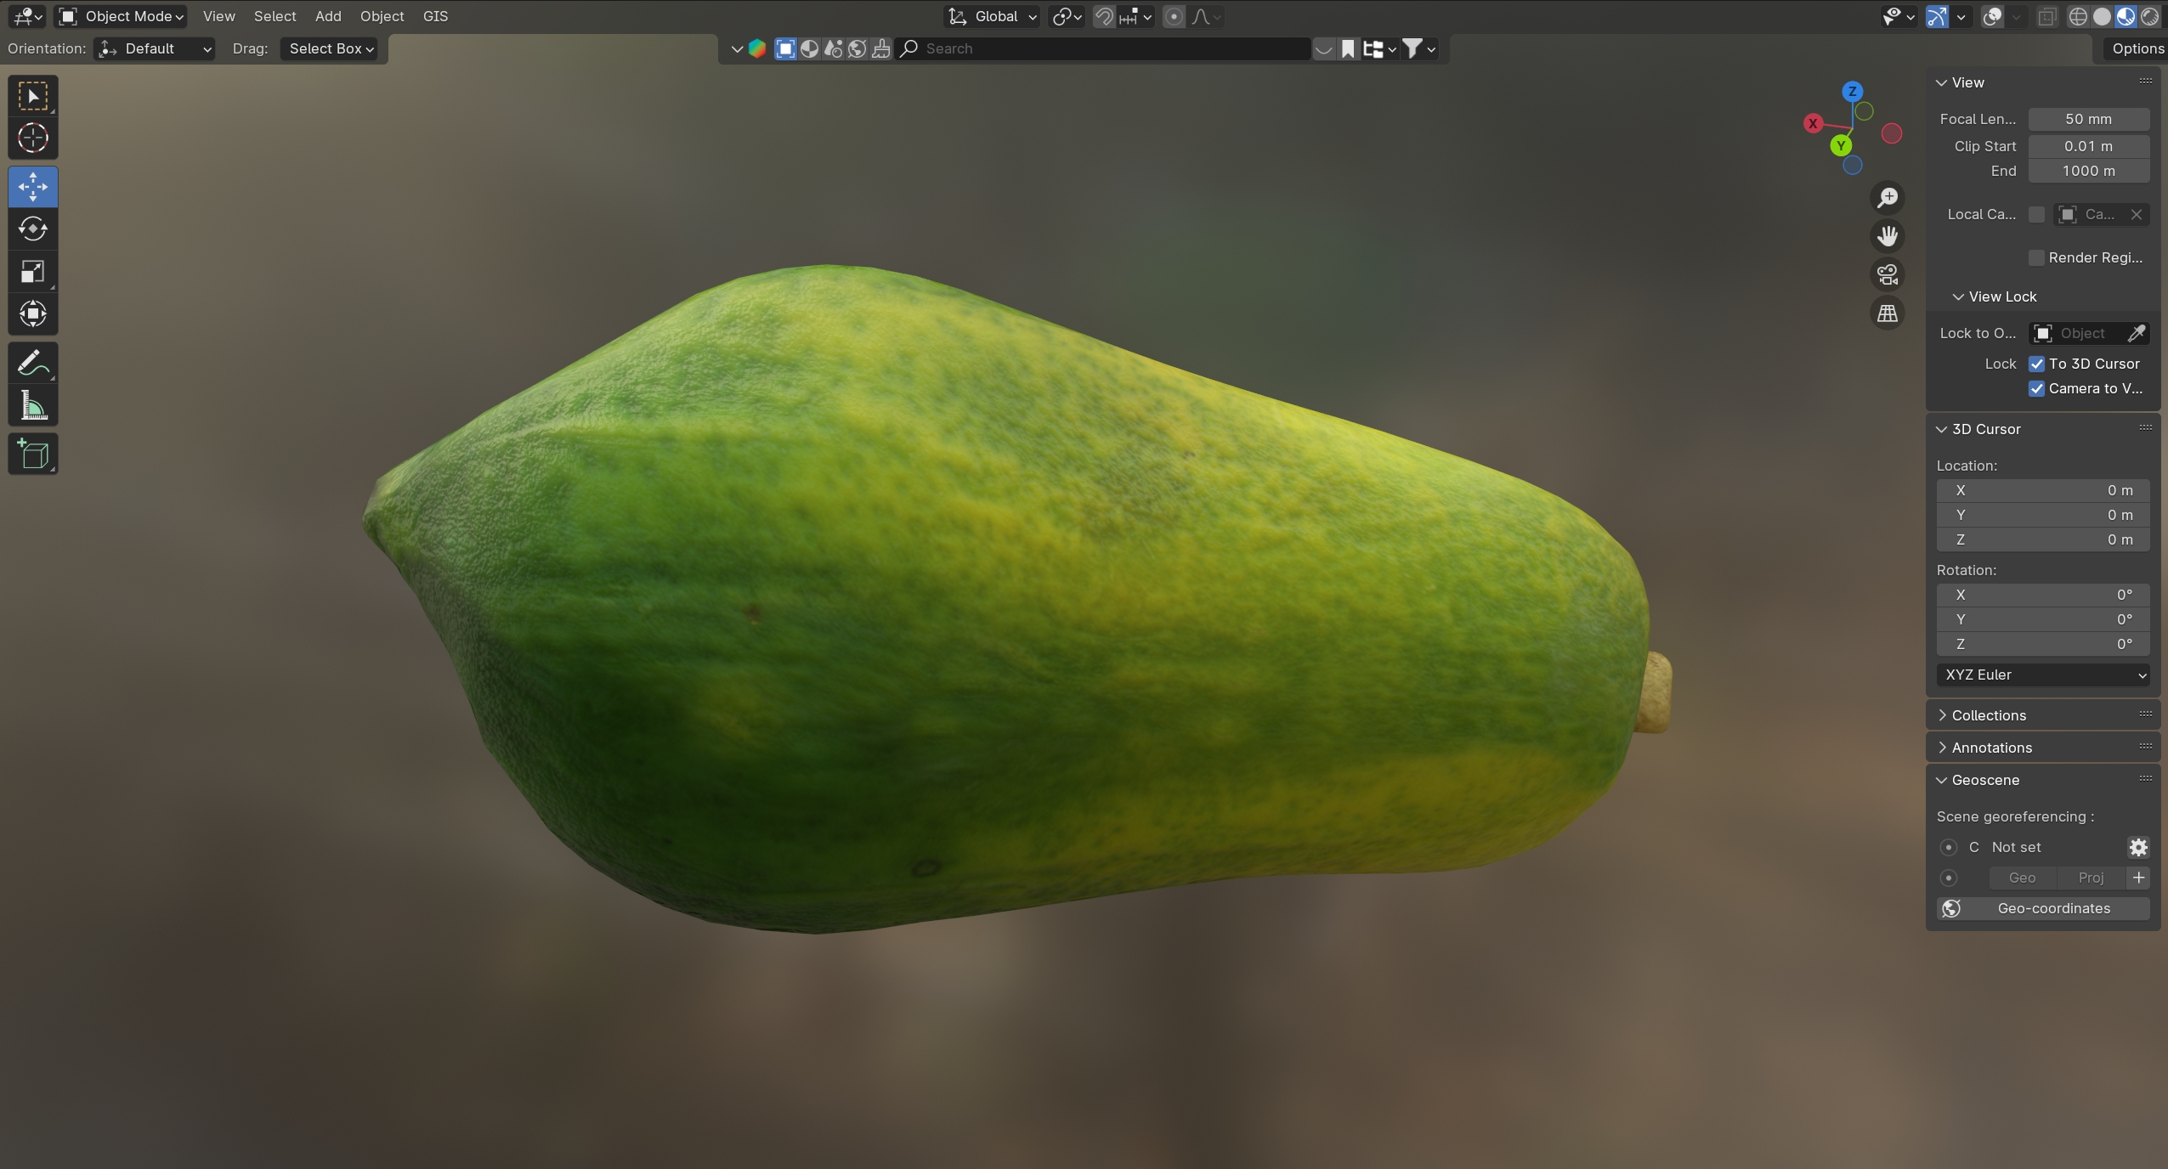Select the Annotate pencil tool

pyautogui.click(x=33, y=364)
